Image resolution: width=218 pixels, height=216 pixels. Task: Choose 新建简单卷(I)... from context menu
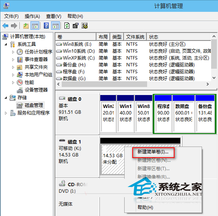coord(153,152)
